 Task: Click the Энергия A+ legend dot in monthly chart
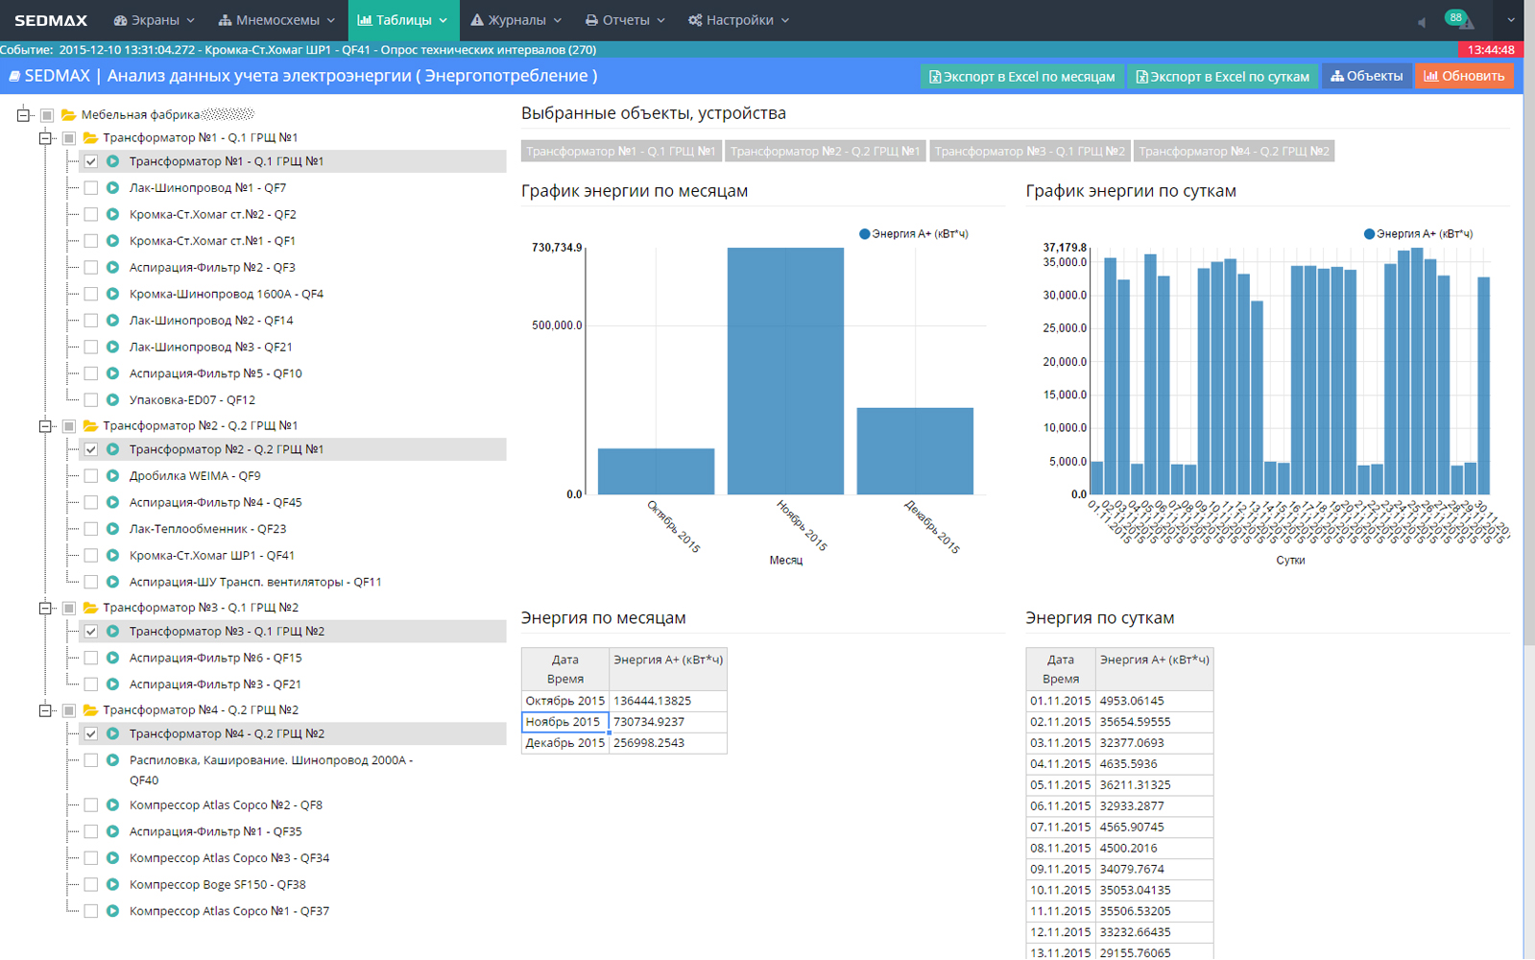click(864, 234)
